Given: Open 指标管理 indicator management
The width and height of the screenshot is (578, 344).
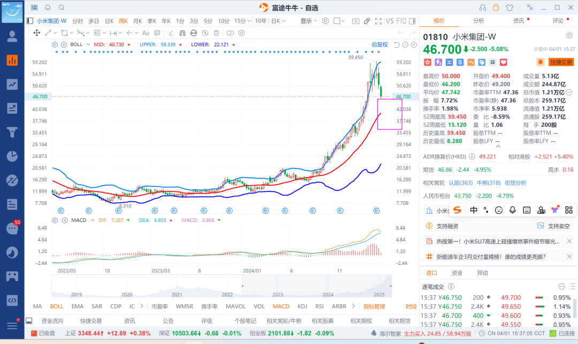Looking at the screenshot, I should 374,307.
